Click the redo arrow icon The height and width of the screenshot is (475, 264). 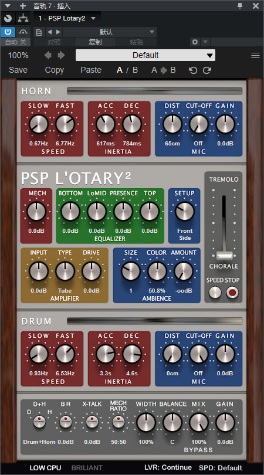click(207, 70)
